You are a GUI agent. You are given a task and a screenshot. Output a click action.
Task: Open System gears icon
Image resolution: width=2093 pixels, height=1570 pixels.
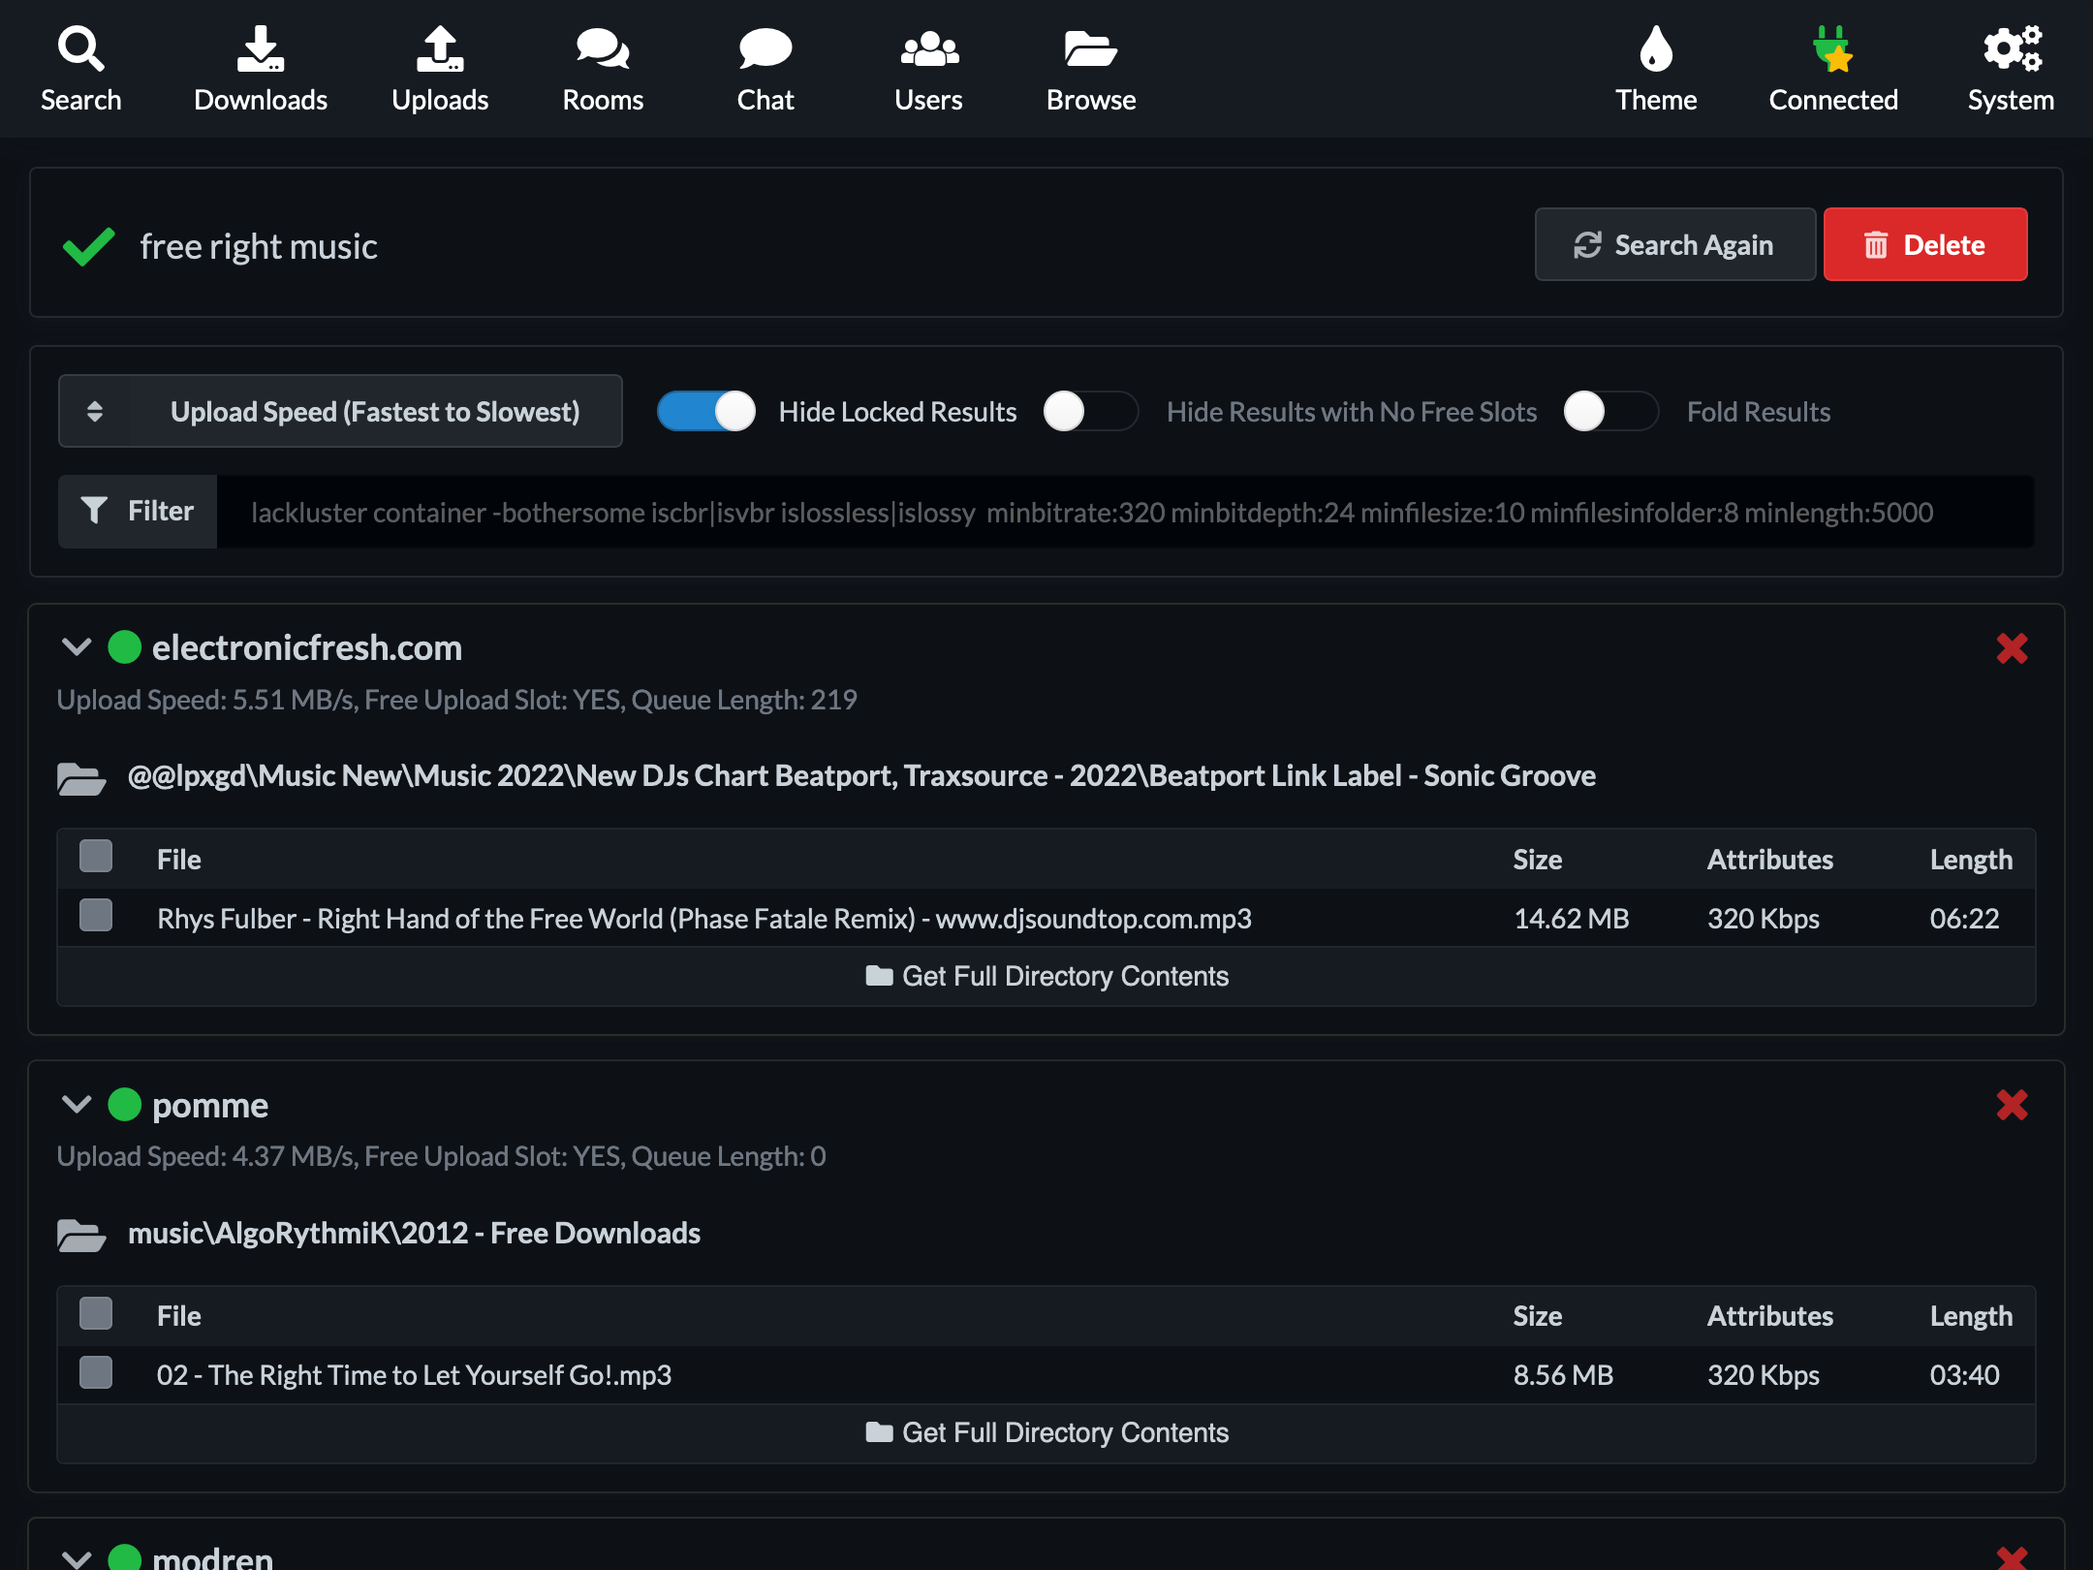[x=2011, y=49]
